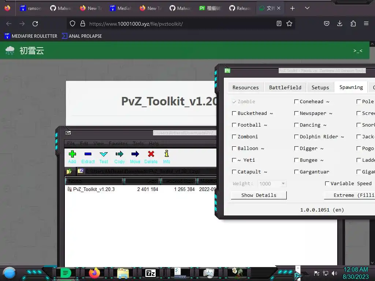375x281 pixels.
Task: Click the Extreme (Filling) button
Action: click(349, 195)
